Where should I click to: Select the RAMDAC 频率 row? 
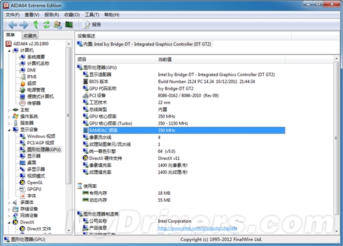(x=184, y=130)
